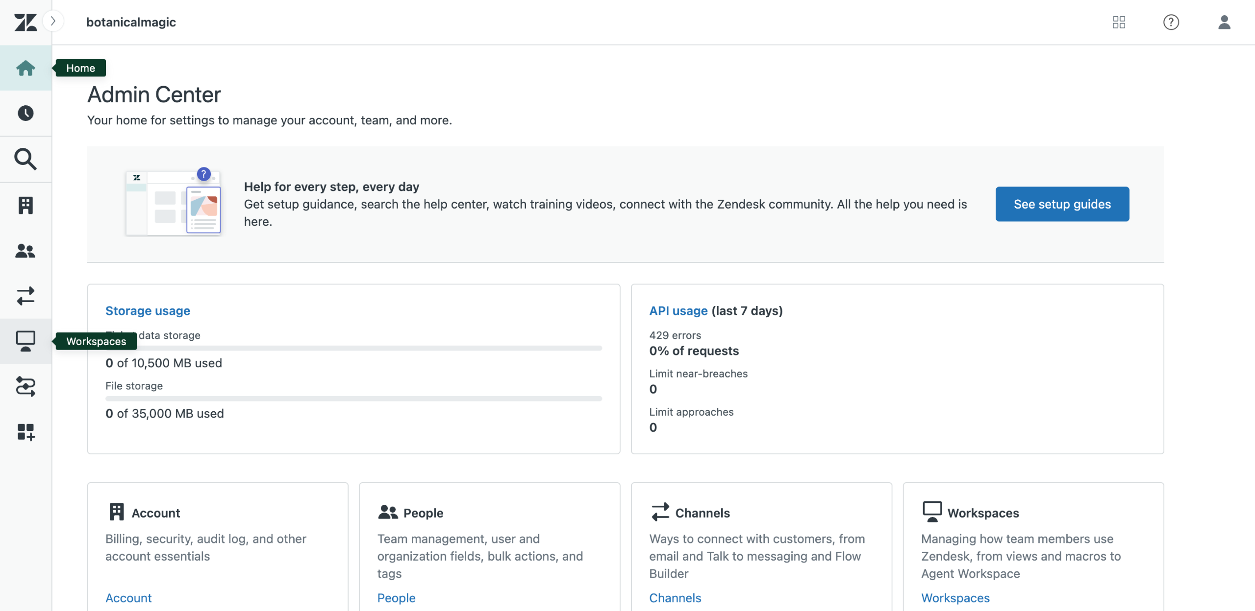Open the Zendesk products grid menu

(1119, 22)
